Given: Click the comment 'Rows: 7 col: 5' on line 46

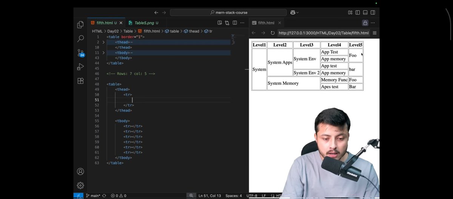Looking at the screenshot, I should coord(131,74).
